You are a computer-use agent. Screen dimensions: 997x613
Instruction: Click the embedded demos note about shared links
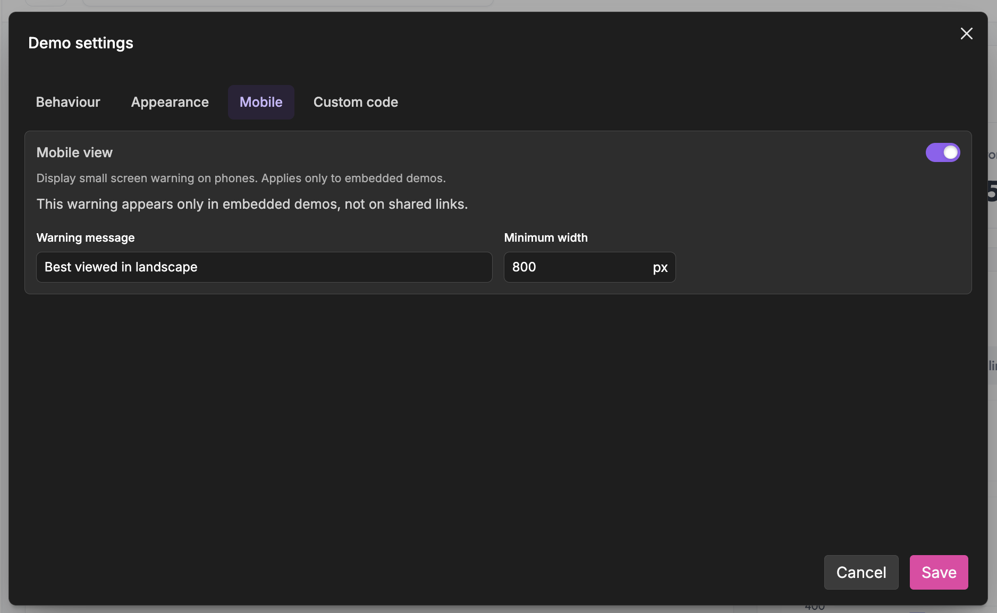(x=252, y=204)
